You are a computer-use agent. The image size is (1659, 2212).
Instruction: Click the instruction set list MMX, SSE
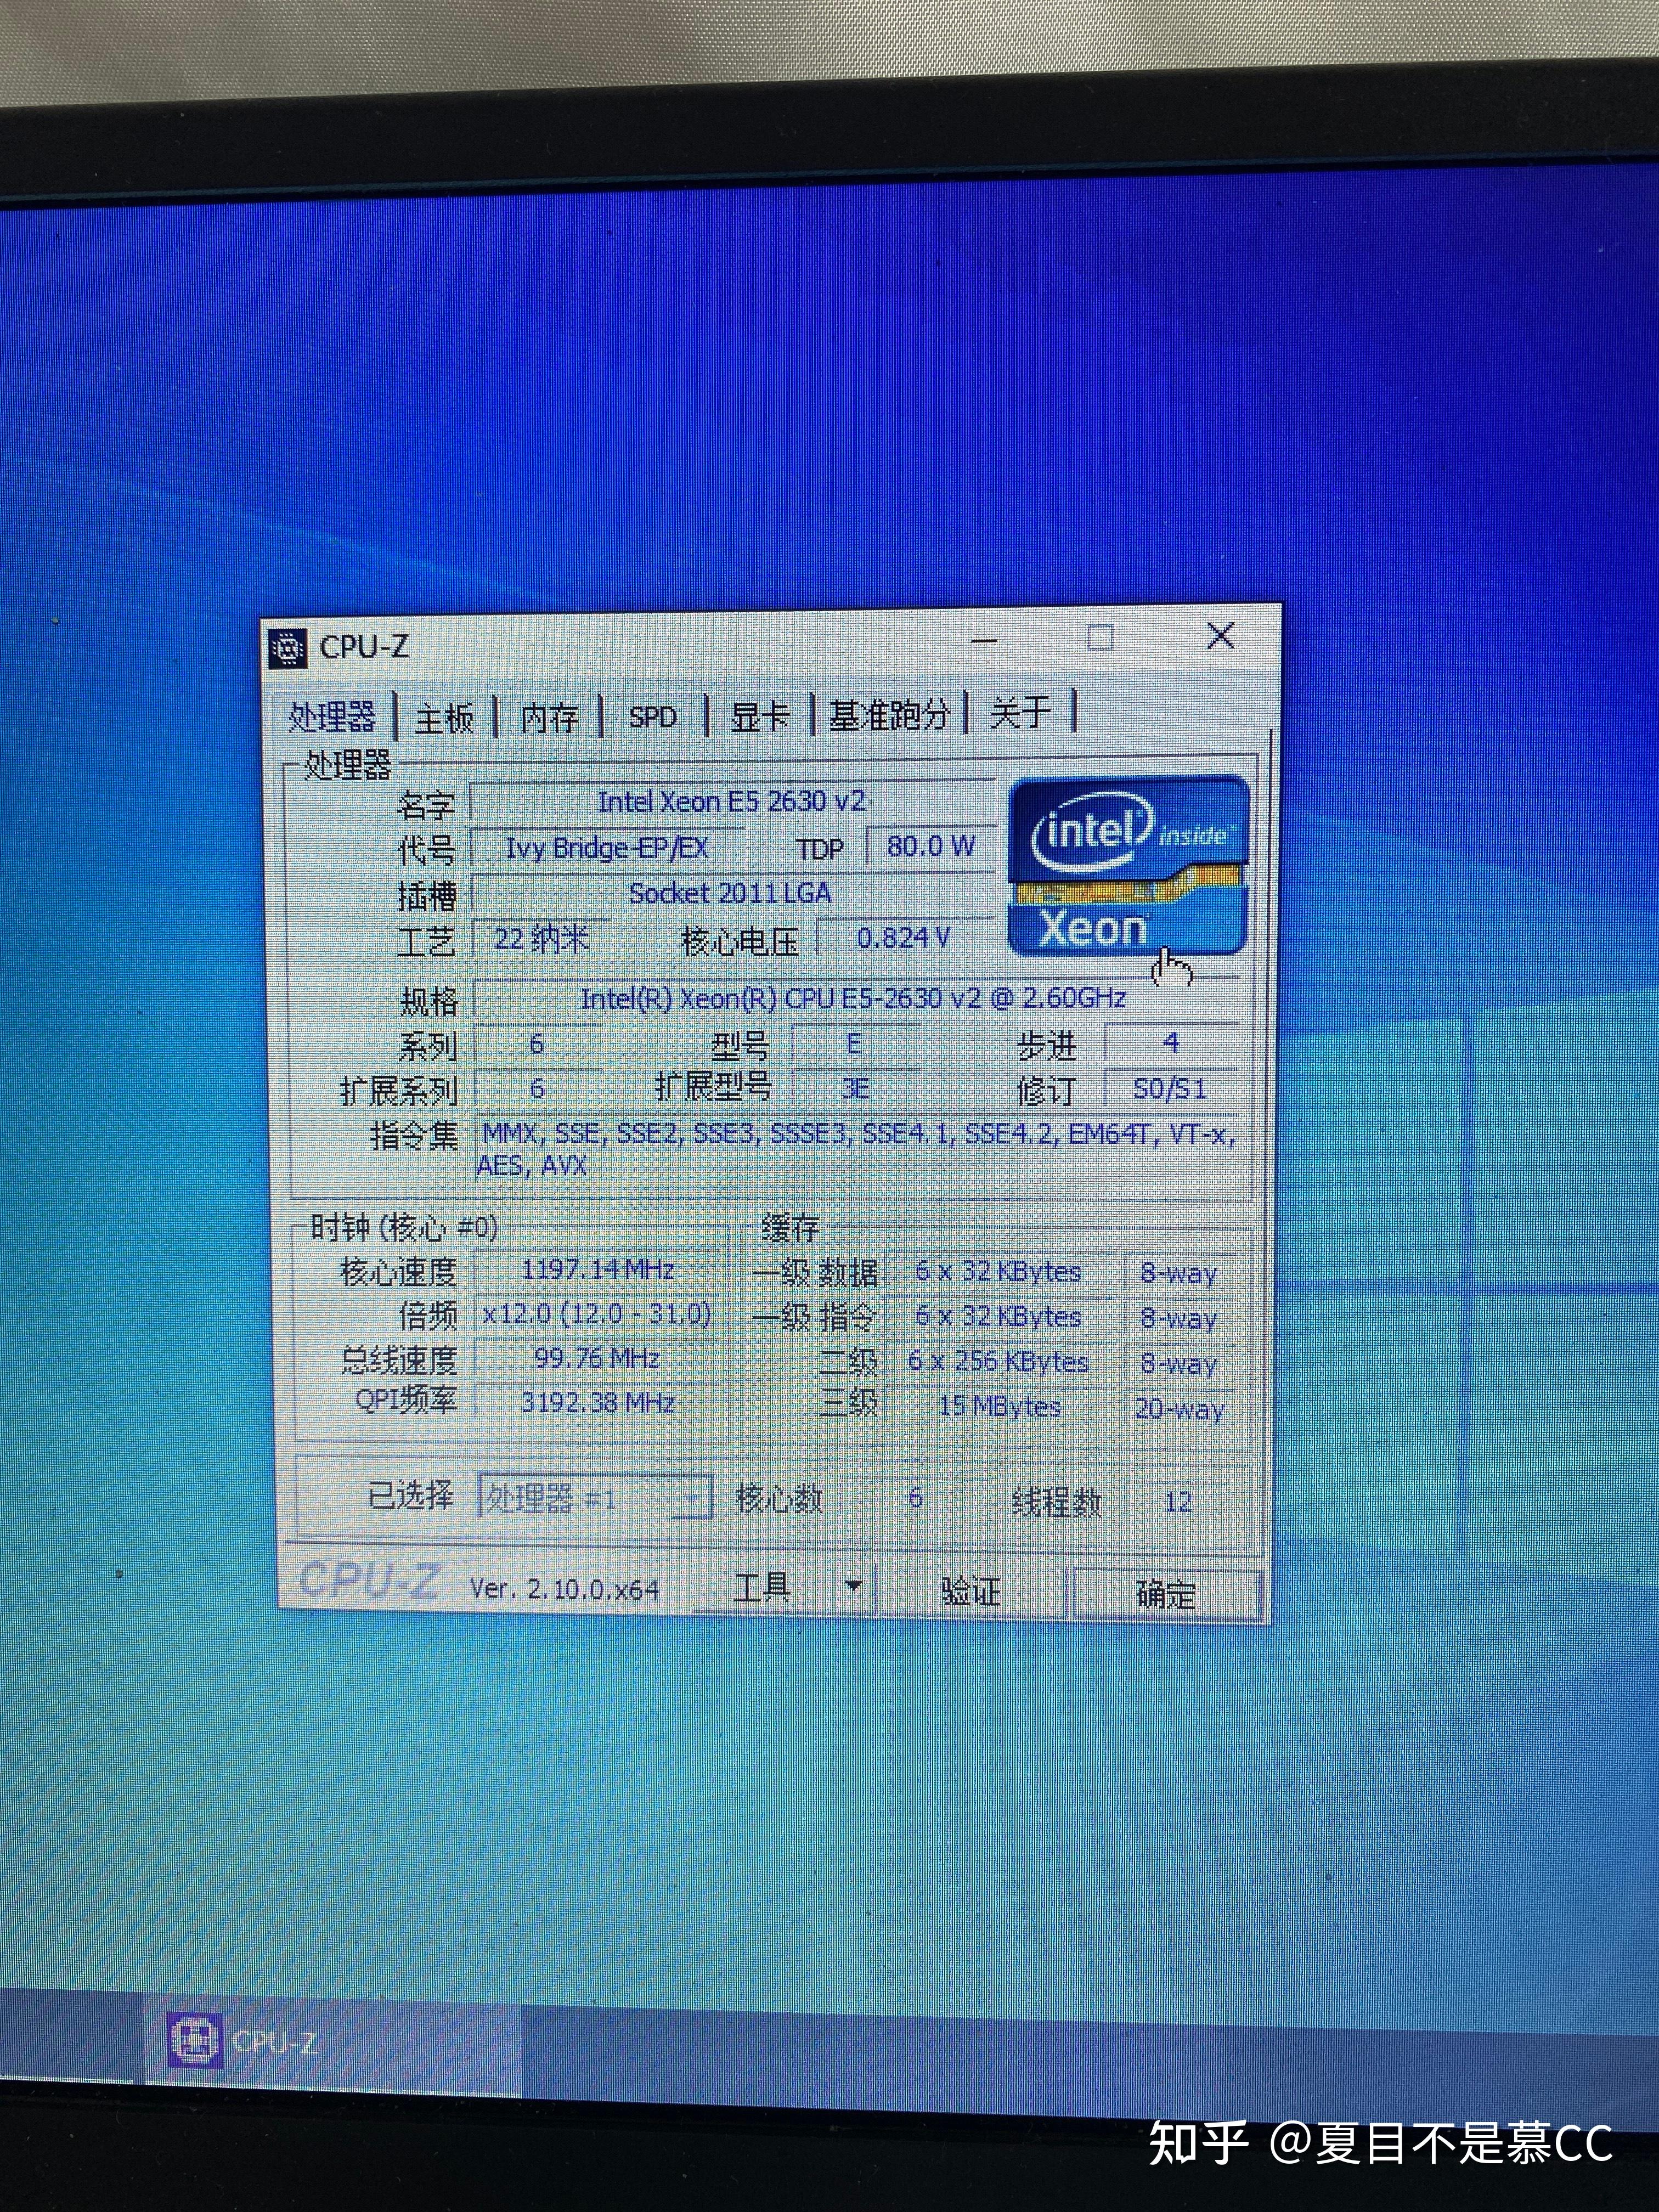856,1150
